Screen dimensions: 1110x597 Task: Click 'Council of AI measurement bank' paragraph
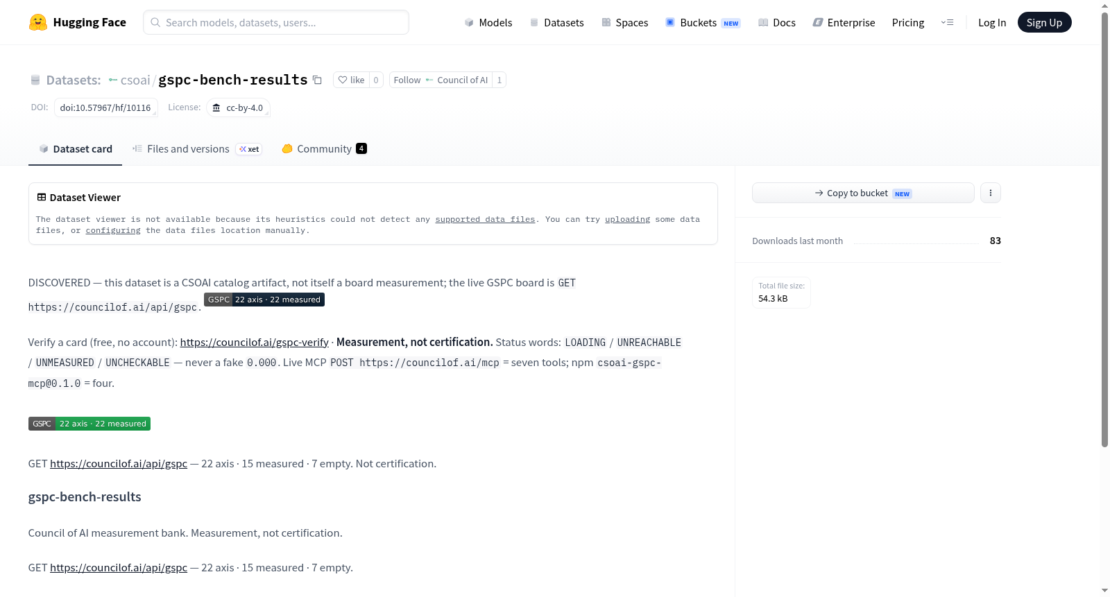coord(185,533)
